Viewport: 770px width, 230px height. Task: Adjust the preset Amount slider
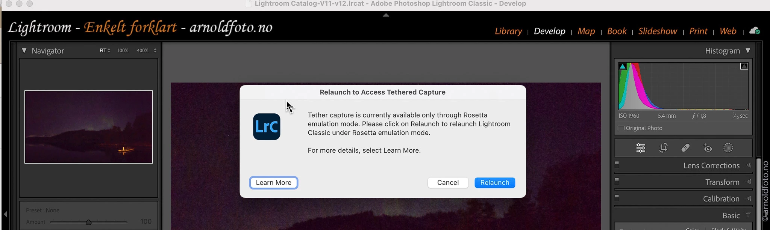(88, 222)
